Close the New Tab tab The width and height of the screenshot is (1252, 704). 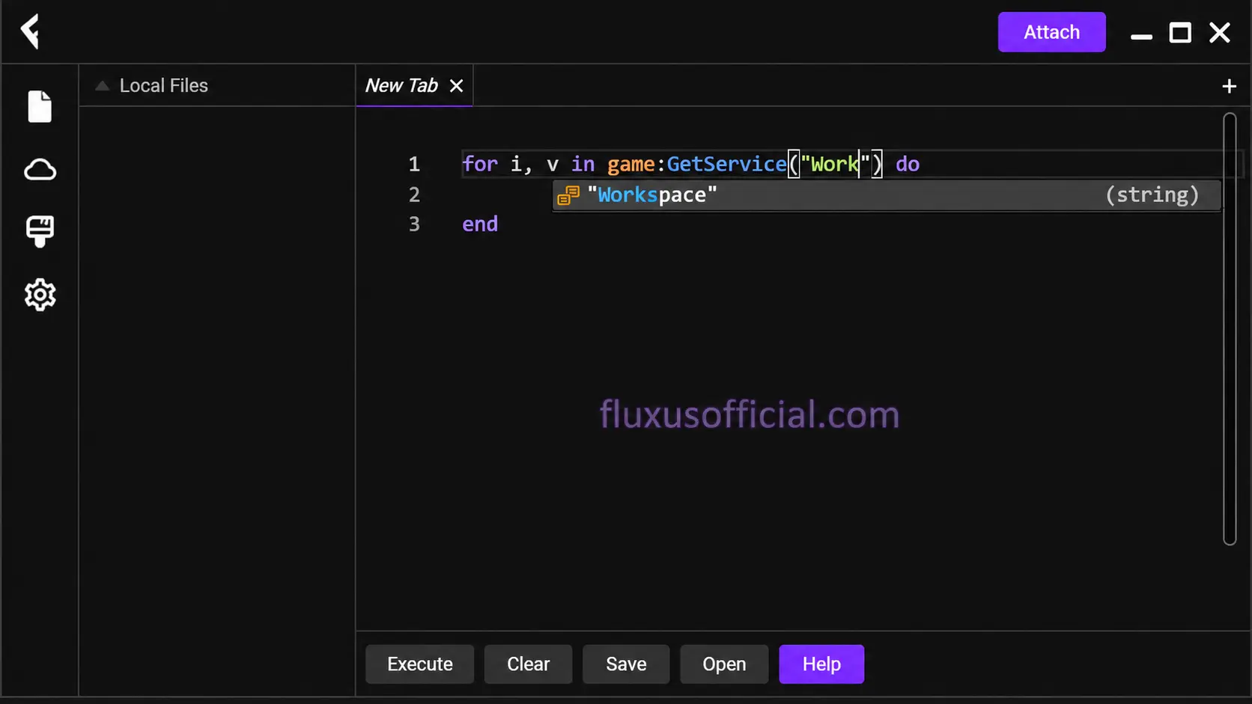(456, 86)
